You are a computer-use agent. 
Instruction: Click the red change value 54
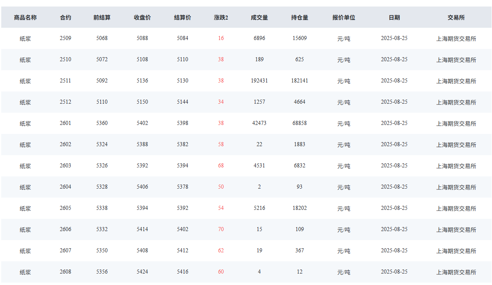[221, 208]
